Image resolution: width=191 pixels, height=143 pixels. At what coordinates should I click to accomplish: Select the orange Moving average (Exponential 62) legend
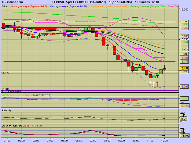(109, 6)
